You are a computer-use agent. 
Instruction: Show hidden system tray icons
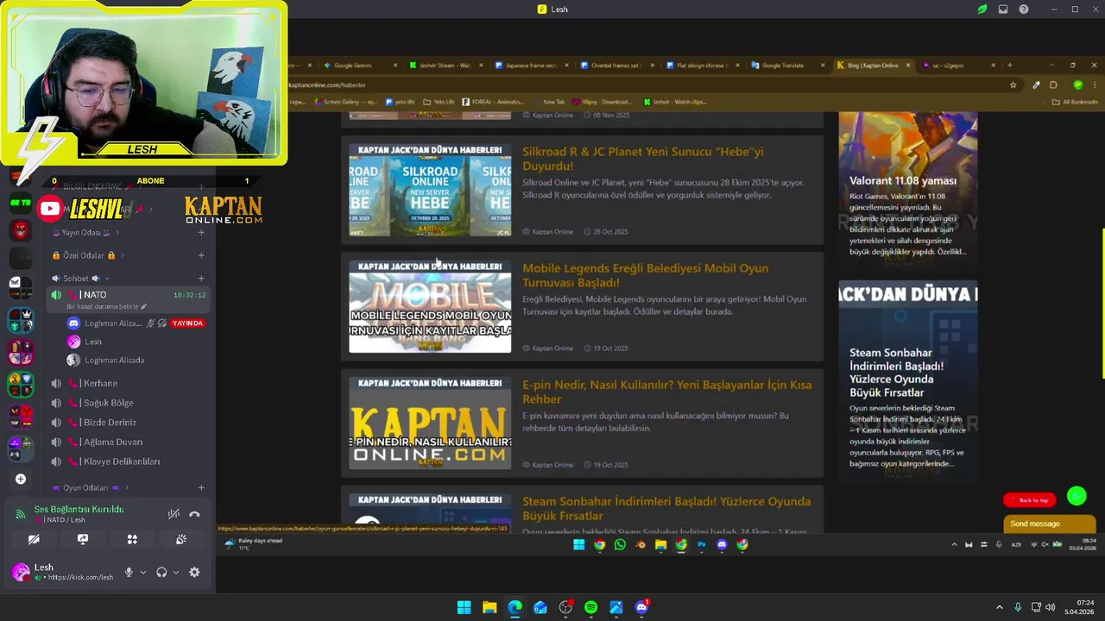click(x=1000, y=607)
